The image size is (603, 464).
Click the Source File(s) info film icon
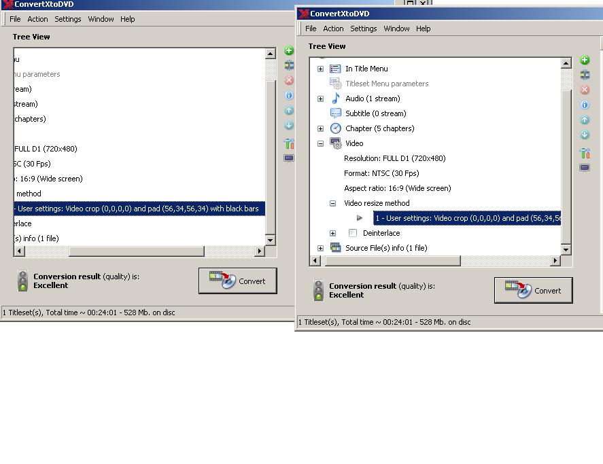click(335, 248)
